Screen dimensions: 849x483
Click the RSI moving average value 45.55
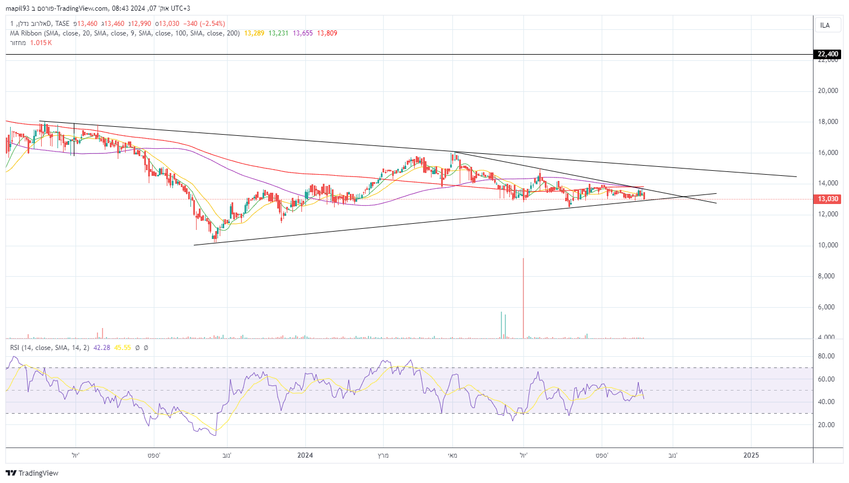(x=123, y=348)
